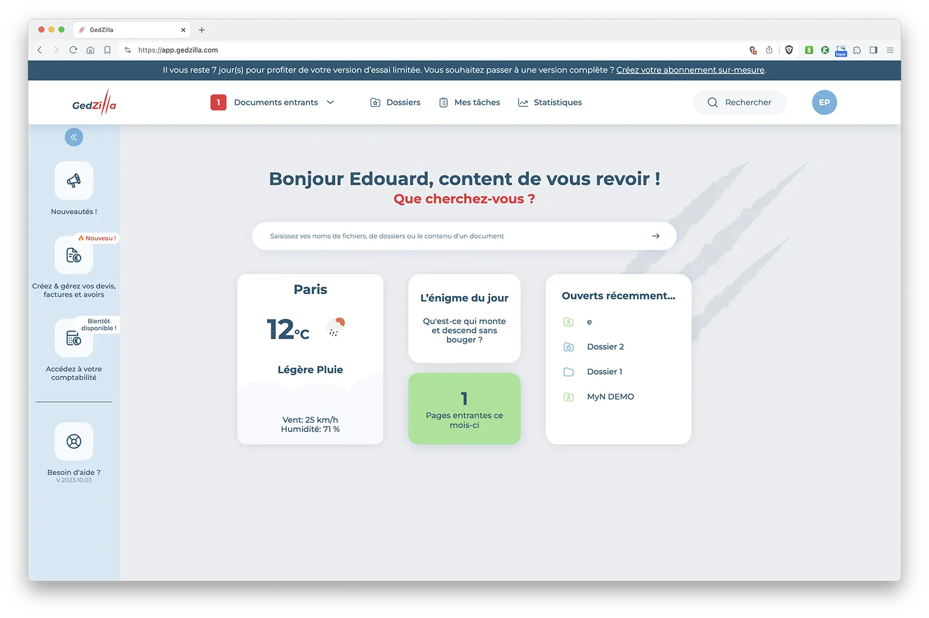Submit search with the arrow icon
929x618 pixels.
coord(656,236)
